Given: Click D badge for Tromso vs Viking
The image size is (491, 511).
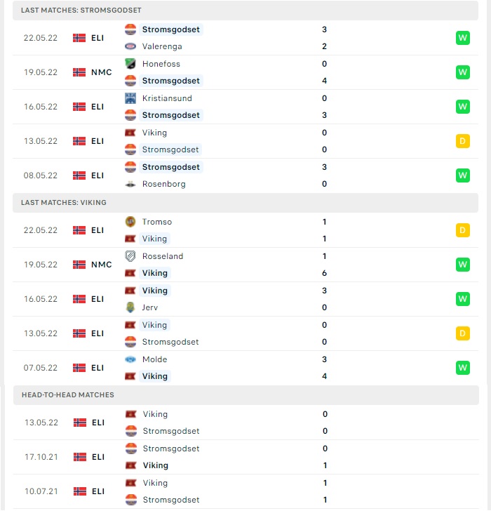Looking at the screenshot, I should click(x=463, y=230).
